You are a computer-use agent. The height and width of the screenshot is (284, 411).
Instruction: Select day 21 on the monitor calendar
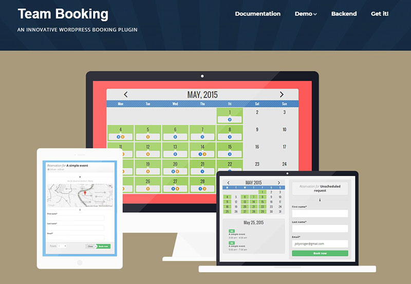202,167
